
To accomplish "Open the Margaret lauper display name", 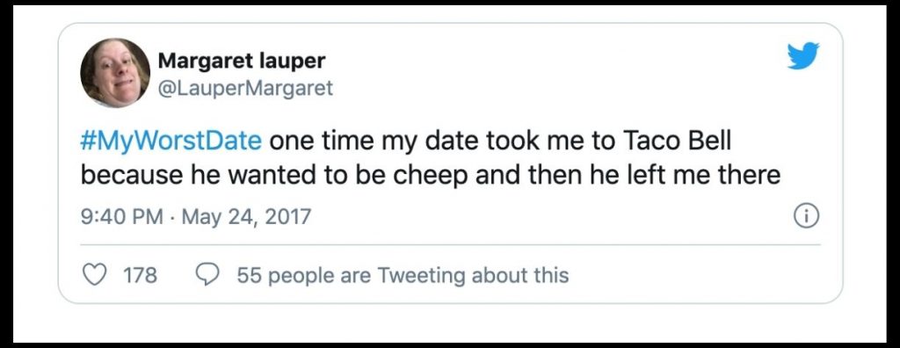I will [x=241, y=61].
